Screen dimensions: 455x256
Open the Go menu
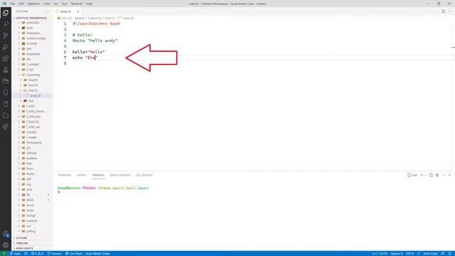[x=55, y=4]
